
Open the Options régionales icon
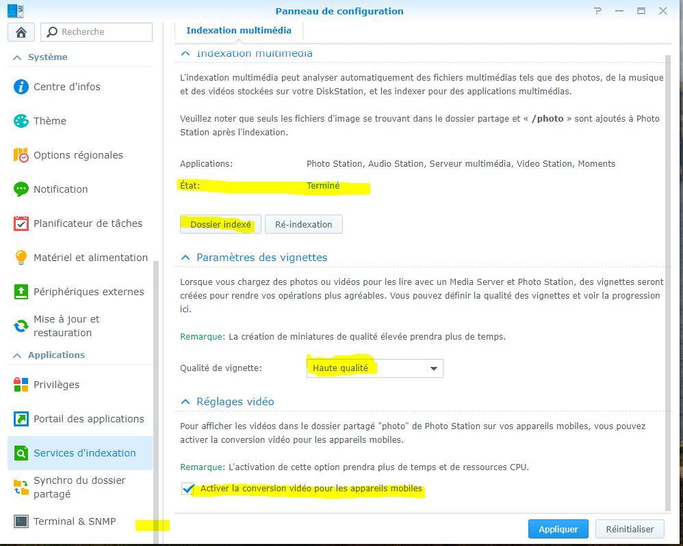(21, 155)
